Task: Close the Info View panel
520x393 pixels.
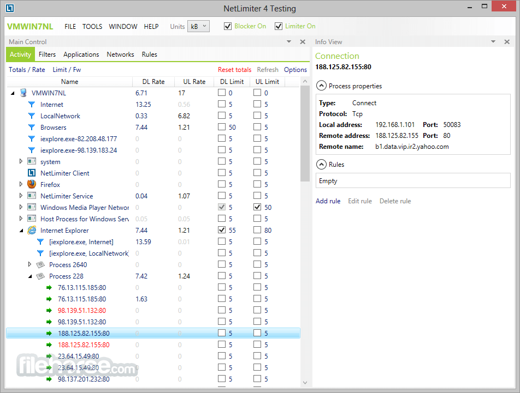Action: tap(507, 42)
